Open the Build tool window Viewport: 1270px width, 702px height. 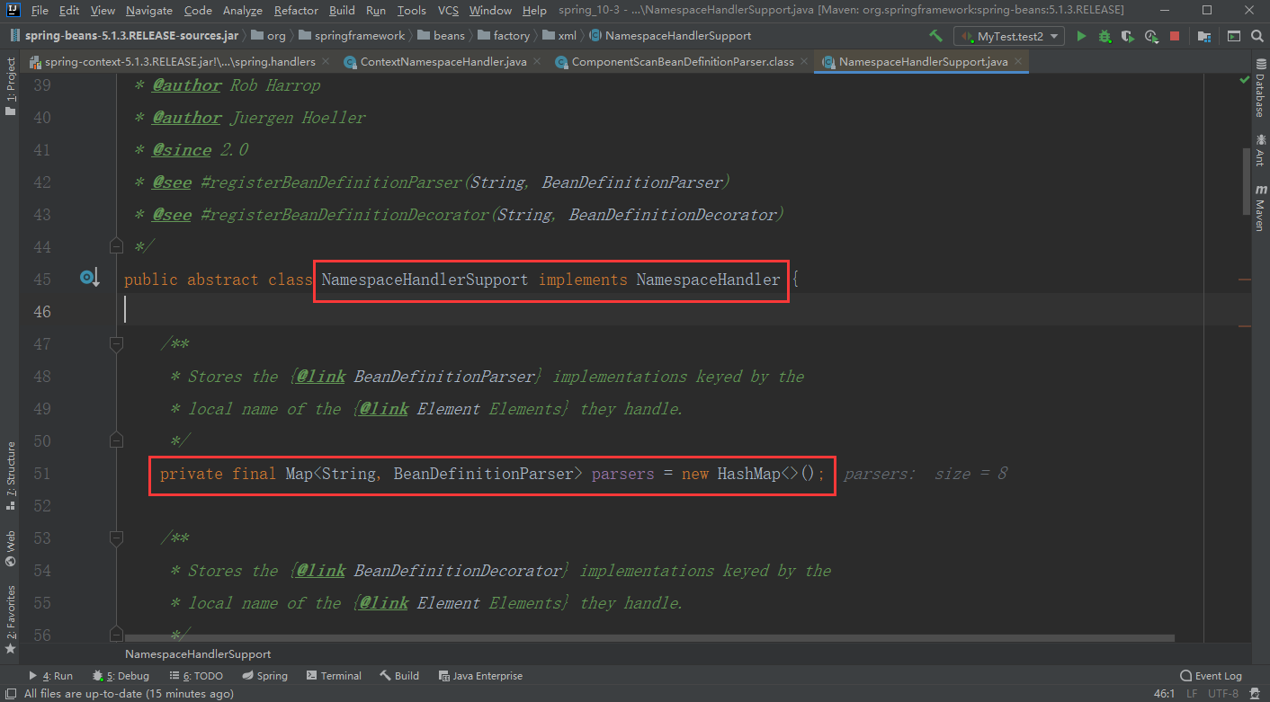point(399,675)
